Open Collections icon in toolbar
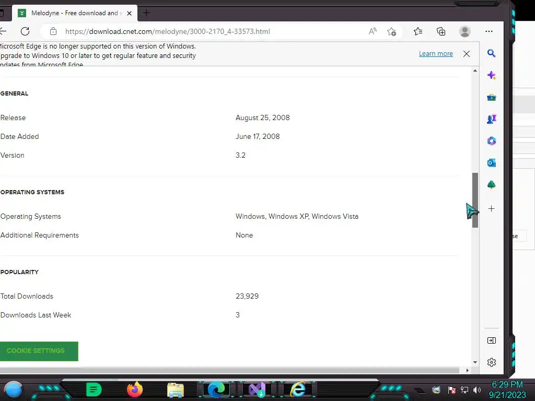This screenshot has height=401, width=535. 441,31
